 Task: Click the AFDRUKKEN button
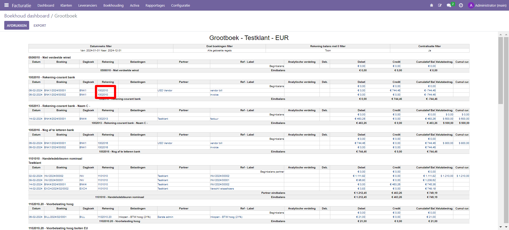pos(17,25)
